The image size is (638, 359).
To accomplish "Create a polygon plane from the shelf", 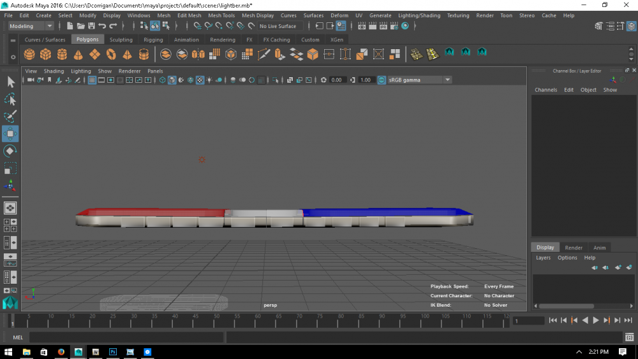I will (95, 54).
